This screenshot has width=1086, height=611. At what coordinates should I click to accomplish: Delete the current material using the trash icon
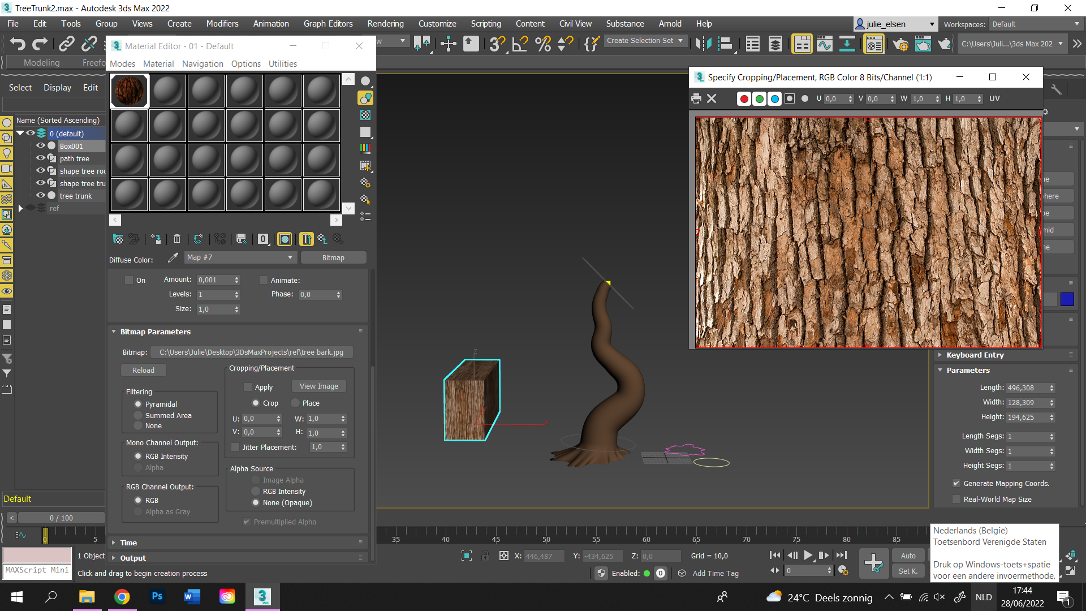(x=176, y=239)
